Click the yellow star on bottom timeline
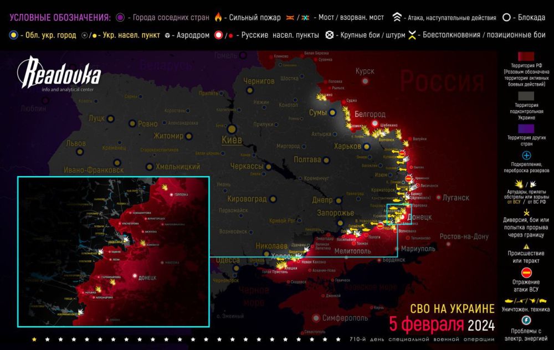Viewport: 554px width, 350px height. click(x=35, y=339)
